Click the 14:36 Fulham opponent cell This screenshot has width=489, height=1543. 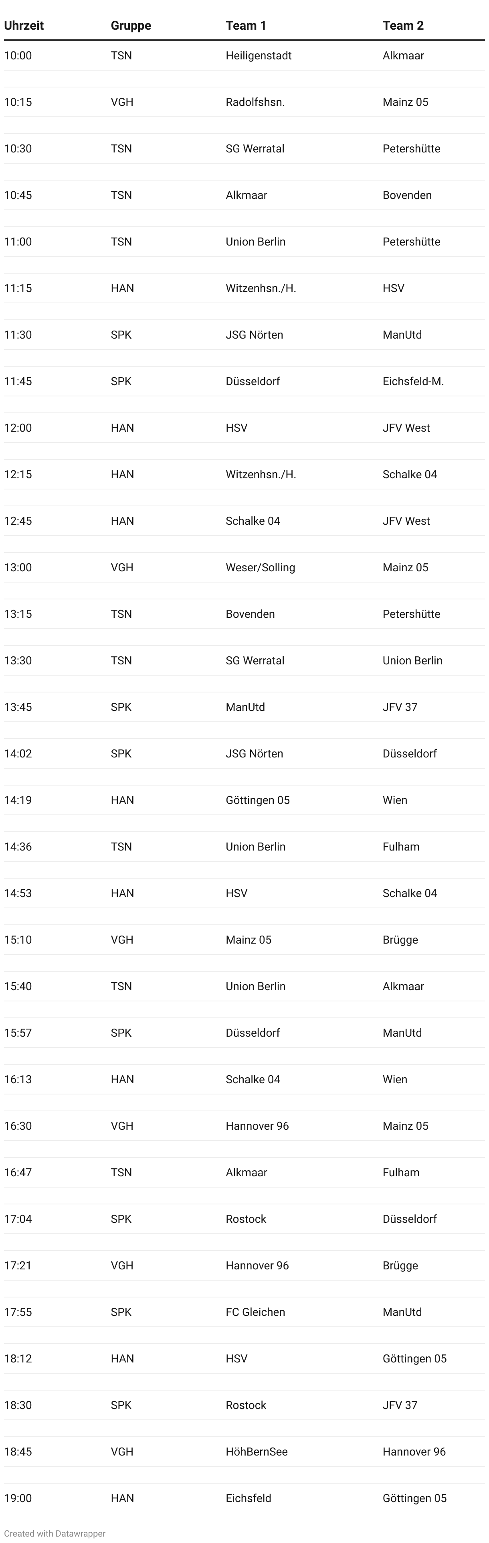point(401,847)
